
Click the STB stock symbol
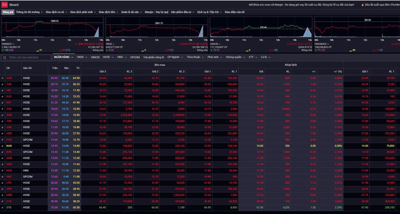tap(9, 207)
